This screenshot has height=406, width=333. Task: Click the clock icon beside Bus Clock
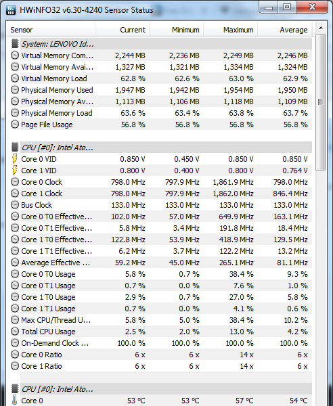(15, 205)
